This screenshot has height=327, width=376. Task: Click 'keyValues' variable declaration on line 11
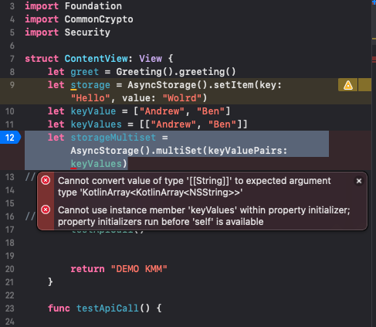pyautogui.click(x=96, y=124)
